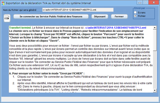Screen dimensions: 160x103
Task: Click the vertical scrollbar thumb
Action: click(155, 40)
